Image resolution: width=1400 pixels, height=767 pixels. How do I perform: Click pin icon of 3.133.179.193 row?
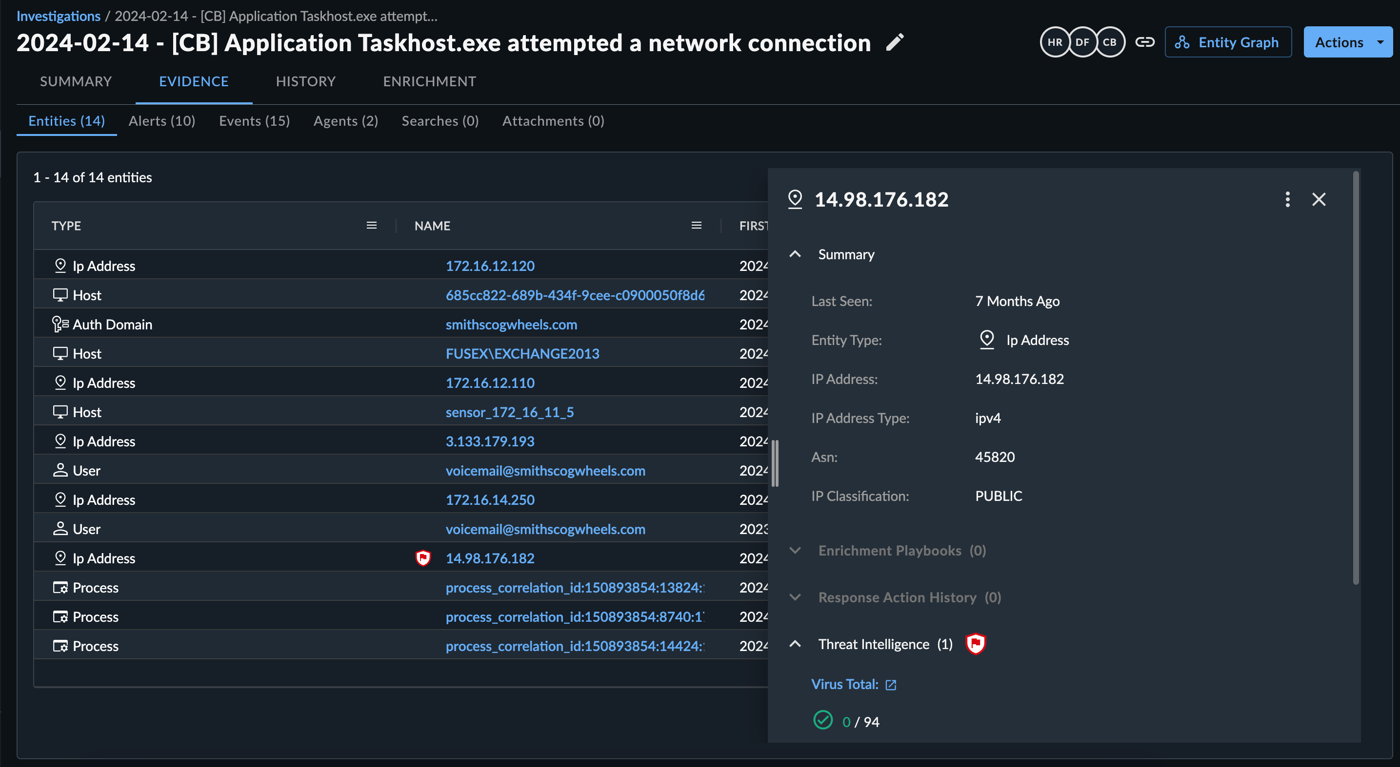click(60, 441)
